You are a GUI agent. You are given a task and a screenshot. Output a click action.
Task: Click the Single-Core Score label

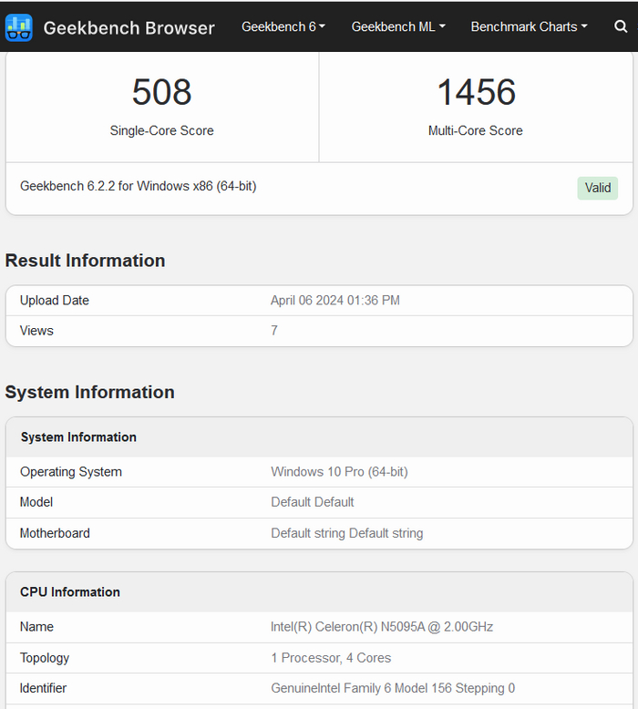(162, 130)
